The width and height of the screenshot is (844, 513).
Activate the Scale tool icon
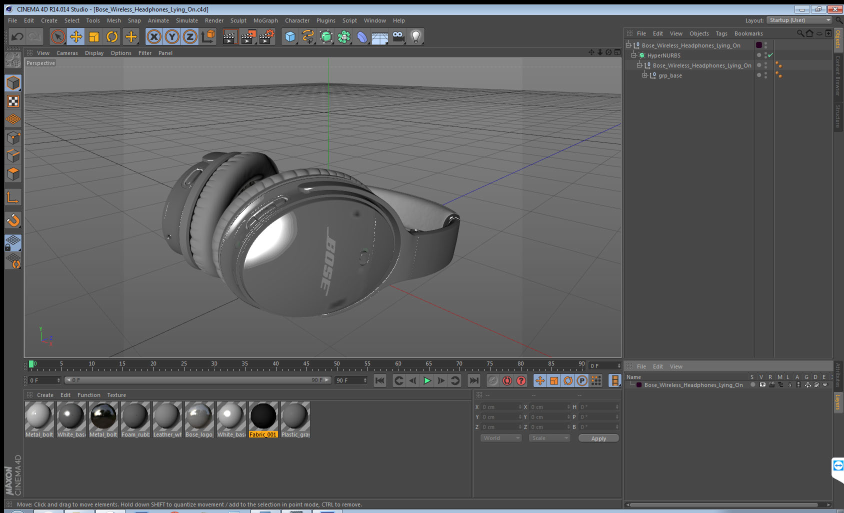[x=94, y=36]
